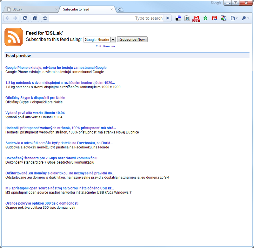This screenshot has width=254, height=248.
Task: Bookmark this page with the star icon
Action: click(45, 18)
